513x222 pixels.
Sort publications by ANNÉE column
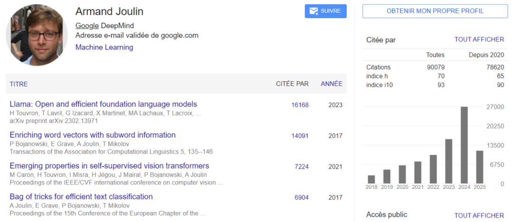(331, 84)
